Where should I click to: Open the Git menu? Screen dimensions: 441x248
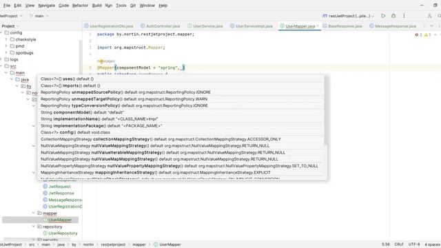tap(133, 6)
